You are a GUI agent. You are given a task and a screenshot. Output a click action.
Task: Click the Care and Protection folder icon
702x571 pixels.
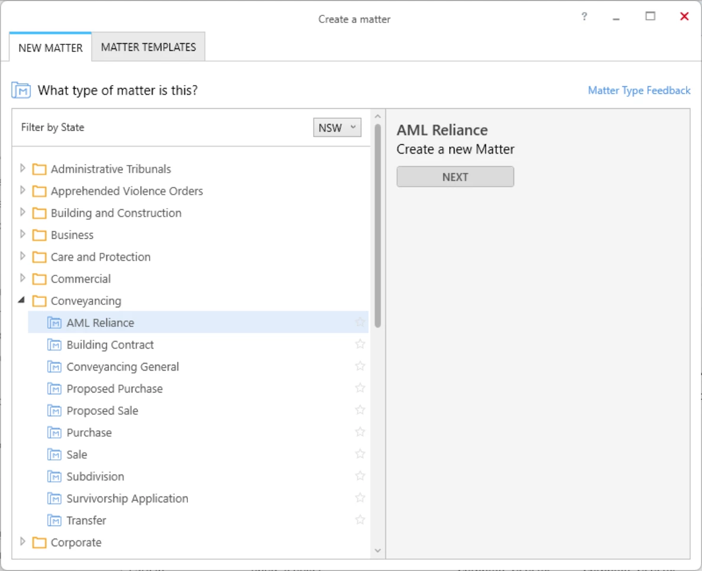pyautogui.click(x=40, y=257)
